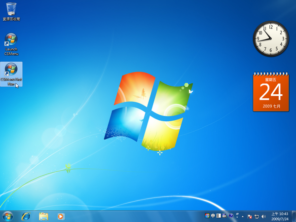Open the volume speaker control

coord(264,217)
